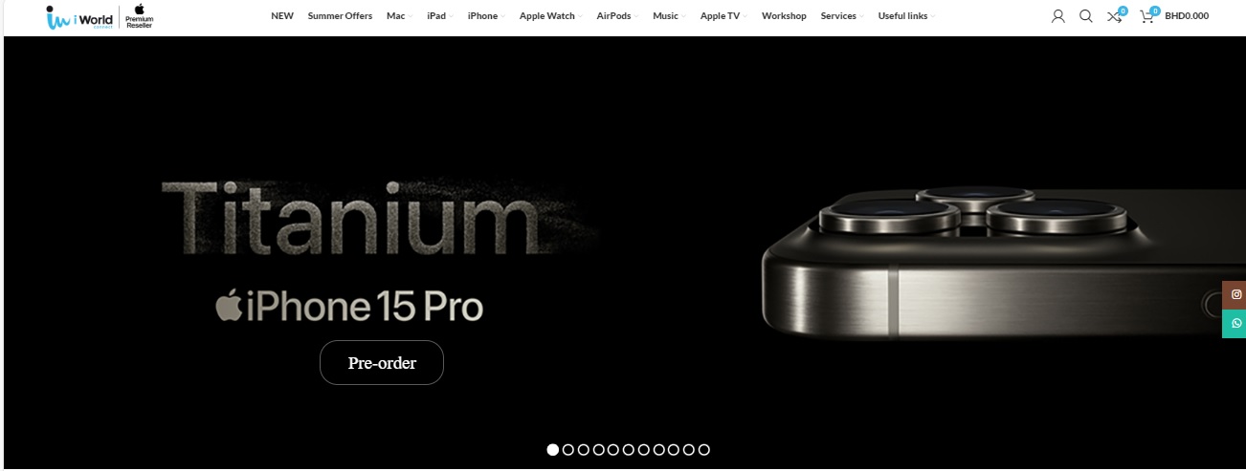This screenshot has height=471, width=1246.
Task: Select the second carousel slide dot
Action: [x=567, y=449]
